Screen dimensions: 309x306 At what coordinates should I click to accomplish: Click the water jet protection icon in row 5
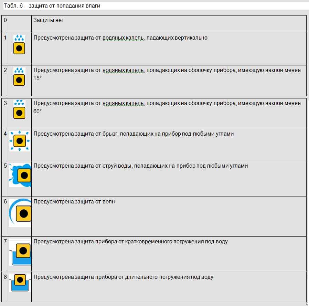(x=21, y=175)
